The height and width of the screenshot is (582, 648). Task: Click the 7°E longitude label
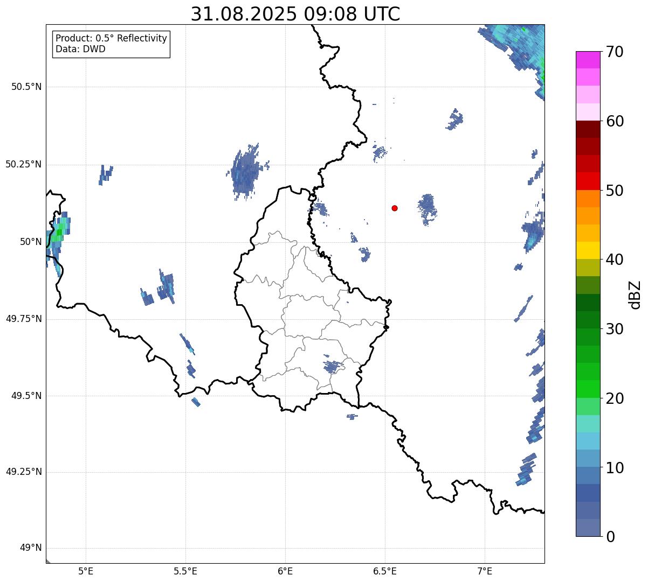(x=485, y=571)
